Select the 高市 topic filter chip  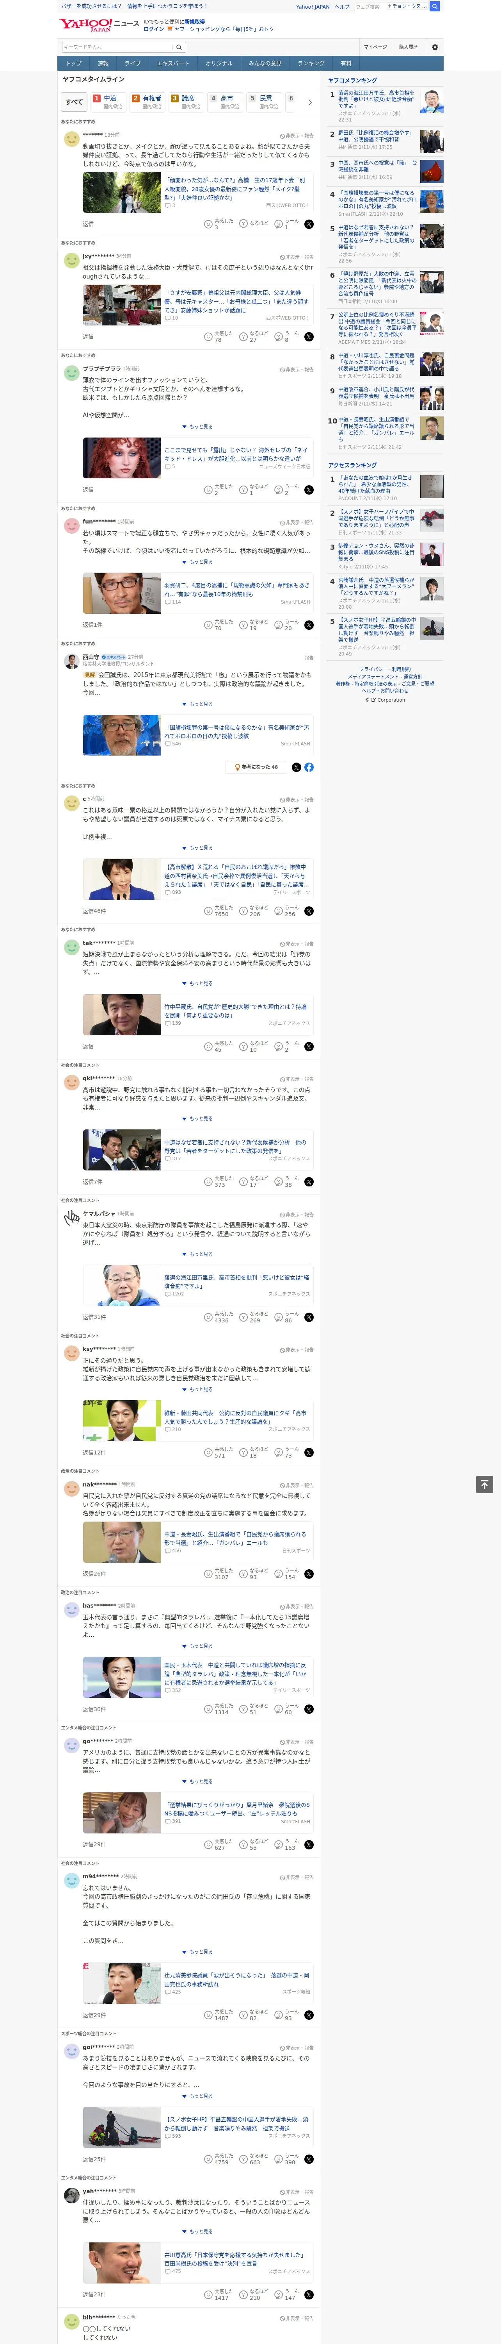226,102
